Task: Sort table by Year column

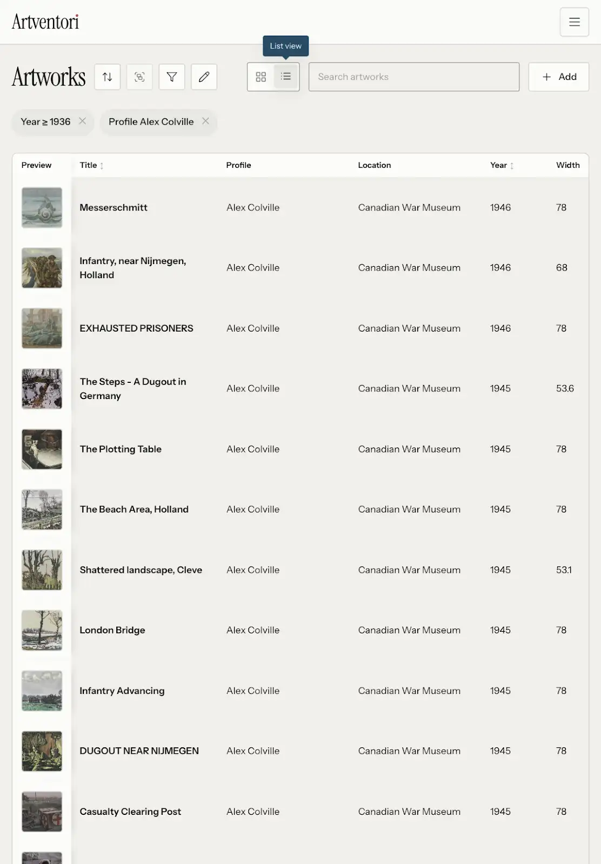Action: coord(502,165)
